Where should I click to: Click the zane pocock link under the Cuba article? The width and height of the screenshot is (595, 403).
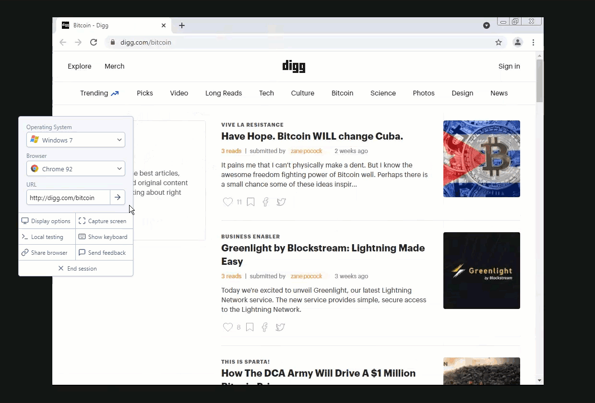[306, 151]
